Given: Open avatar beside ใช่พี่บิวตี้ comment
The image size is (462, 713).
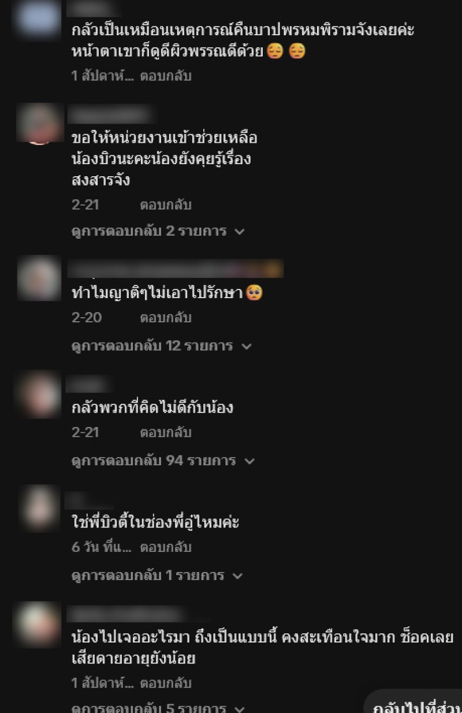Looking at the screenshot, I should 39,508.
